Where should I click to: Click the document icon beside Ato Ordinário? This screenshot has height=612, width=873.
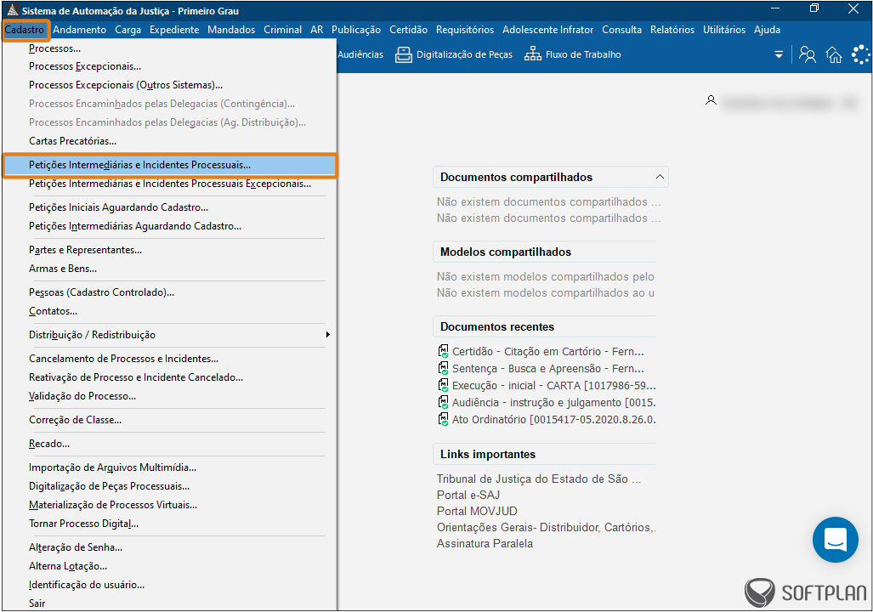pos(443,419)
